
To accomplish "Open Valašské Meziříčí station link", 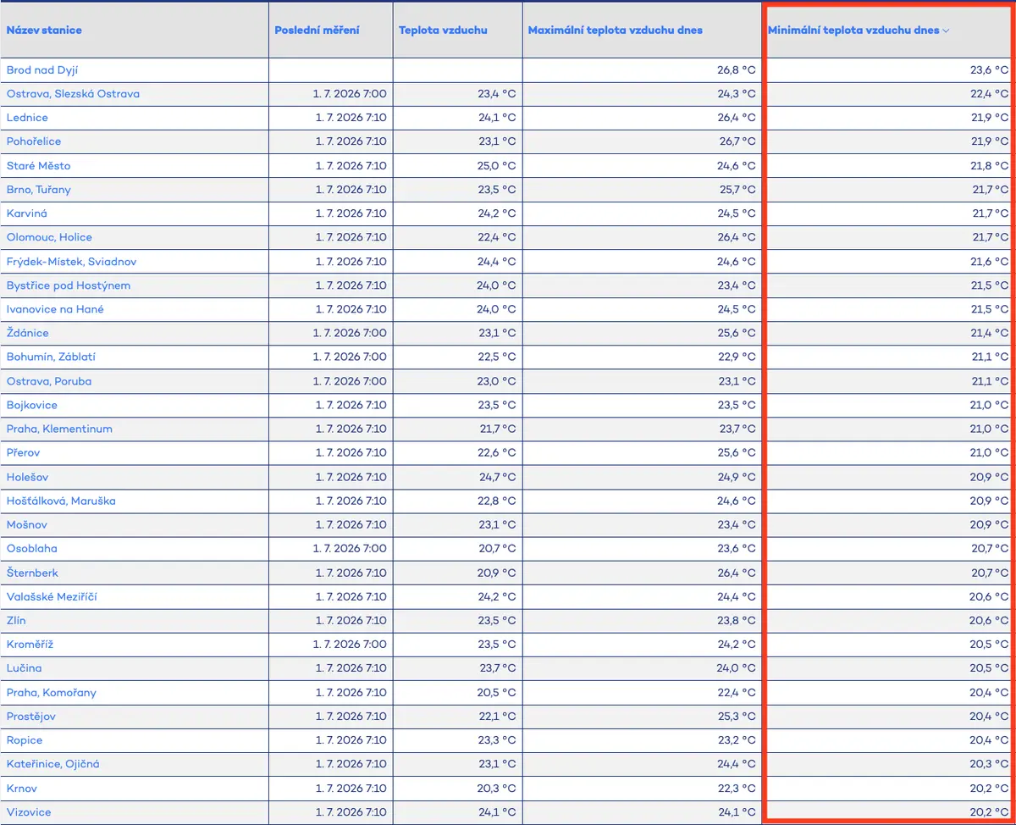I will point(52,596).
